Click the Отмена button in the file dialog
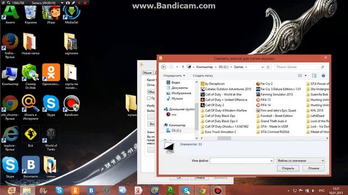The width and height of the screenshot is (348, 195). (314, 168)
